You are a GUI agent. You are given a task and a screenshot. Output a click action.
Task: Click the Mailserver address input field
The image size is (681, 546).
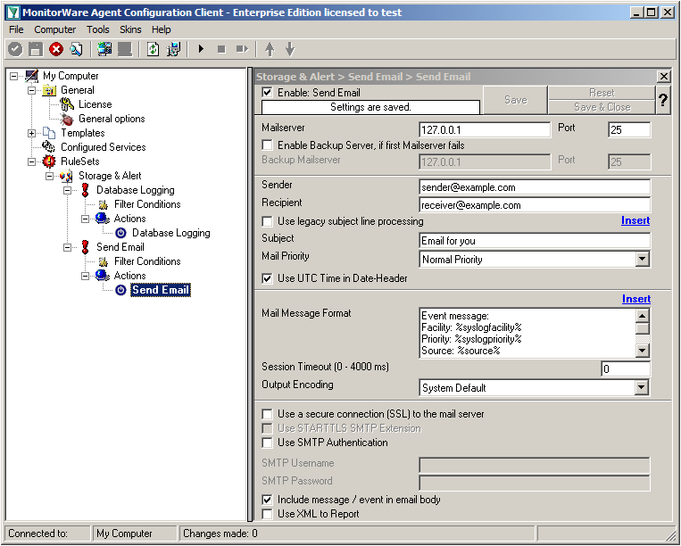pyautogui.click(x=485, y=129)
